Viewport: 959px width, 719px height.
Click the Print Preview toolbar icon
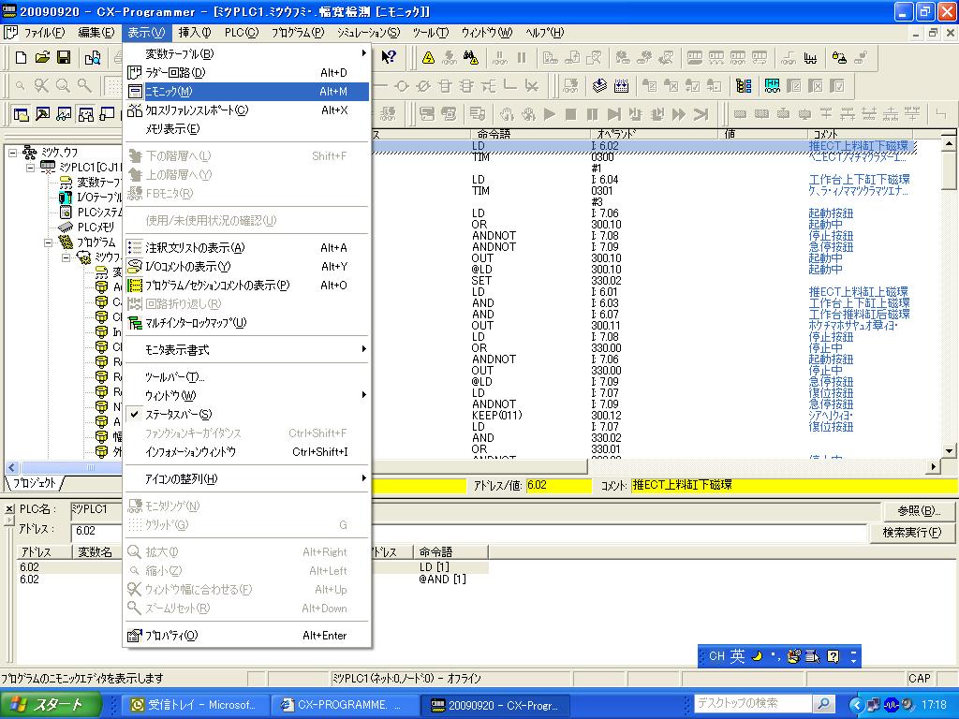pyautogui.click(x=93, y=58)
